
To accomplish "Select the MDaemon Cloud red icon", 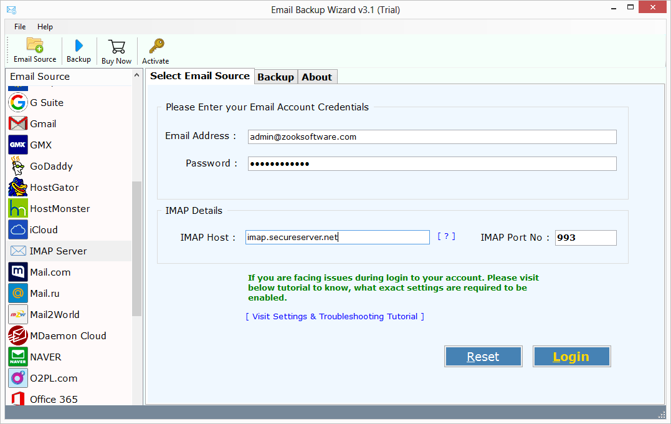I will click(x=18, y=336).
